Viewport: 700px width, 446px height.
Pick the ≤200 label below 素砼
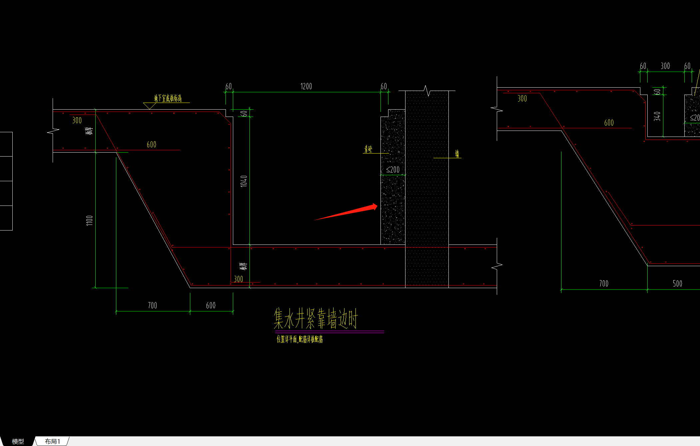tap(393, 170)
